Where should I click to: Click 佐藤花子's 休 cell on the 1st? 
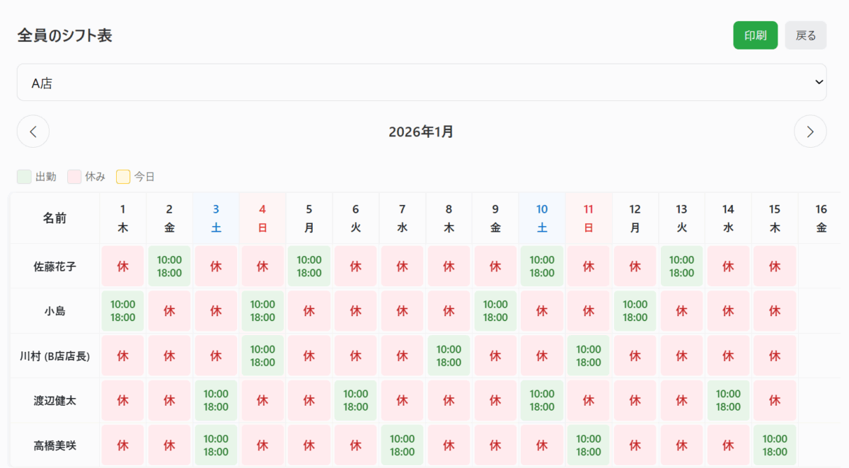pos(123,267)
